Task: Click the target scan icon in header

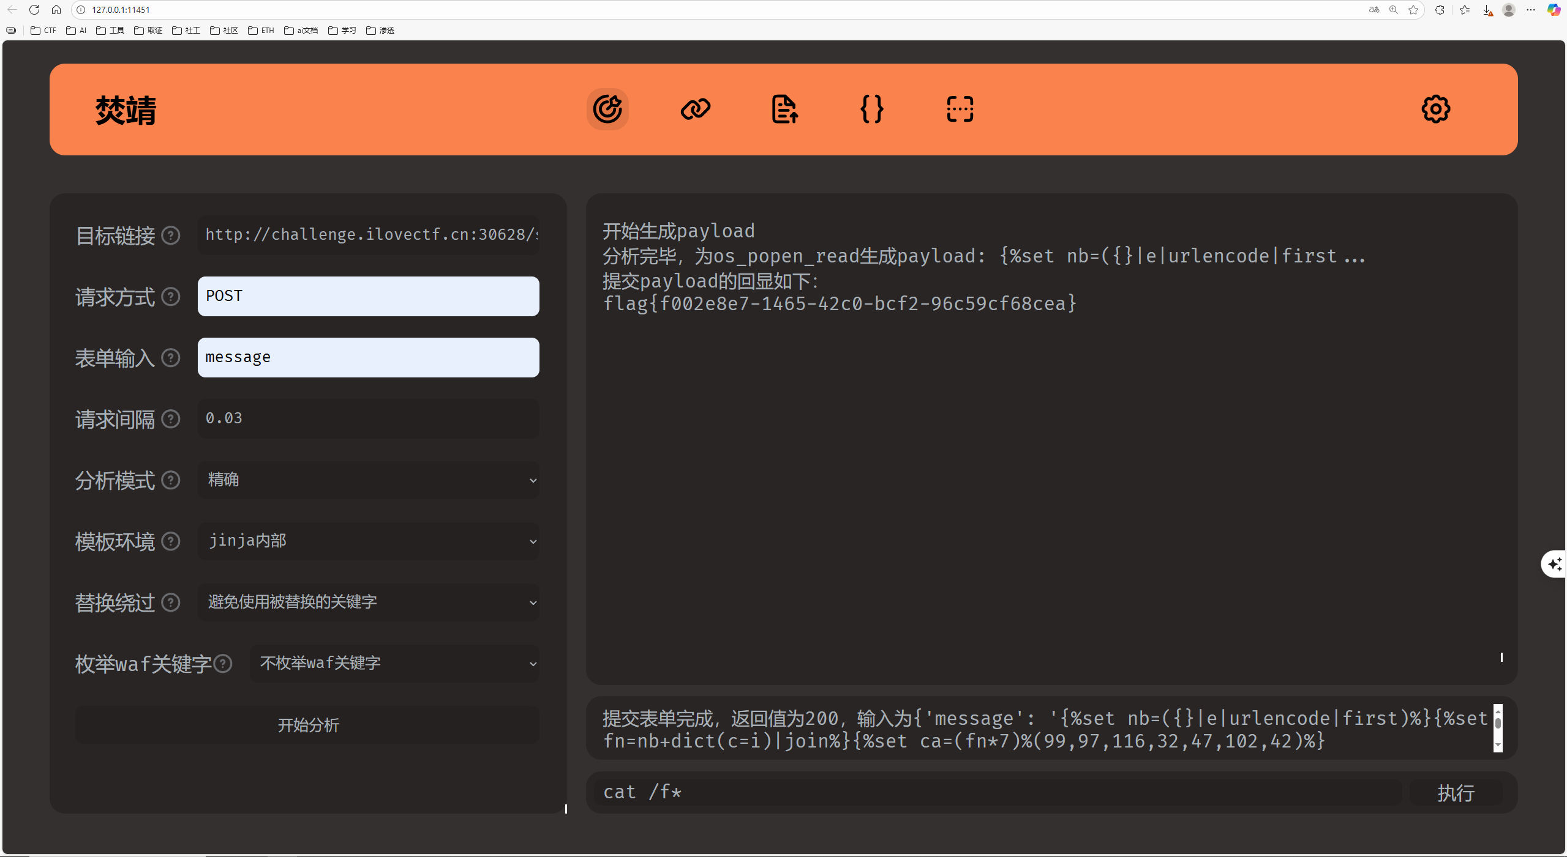Action: pyautogui.click(x=607, y=109)
